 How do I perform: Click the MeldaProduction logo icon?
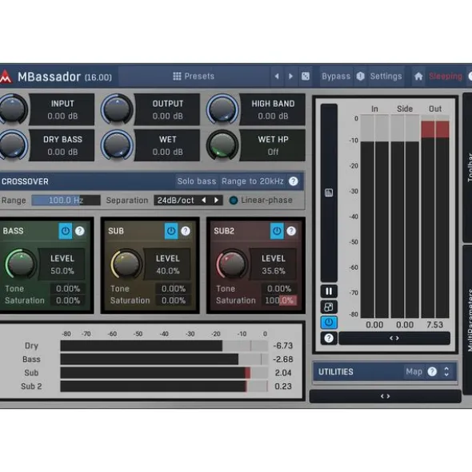6,77
